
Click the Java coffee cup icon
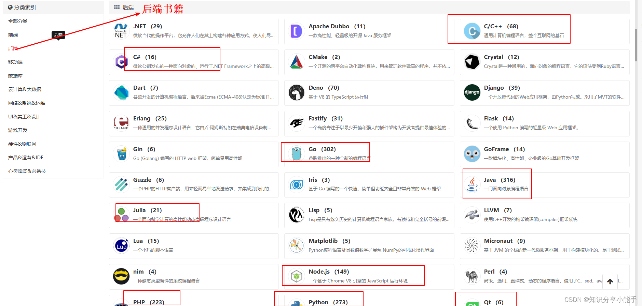472,185
